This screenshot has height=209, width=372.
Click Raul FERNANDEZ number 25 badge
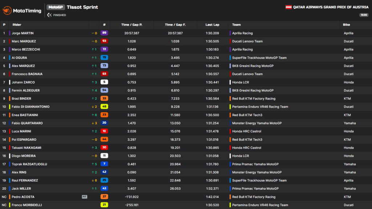coord(104,180)
